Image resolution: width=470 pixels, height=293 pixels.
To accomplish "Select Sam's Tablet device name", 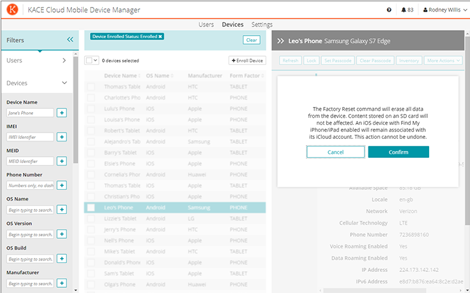I will tap(119, 273).
